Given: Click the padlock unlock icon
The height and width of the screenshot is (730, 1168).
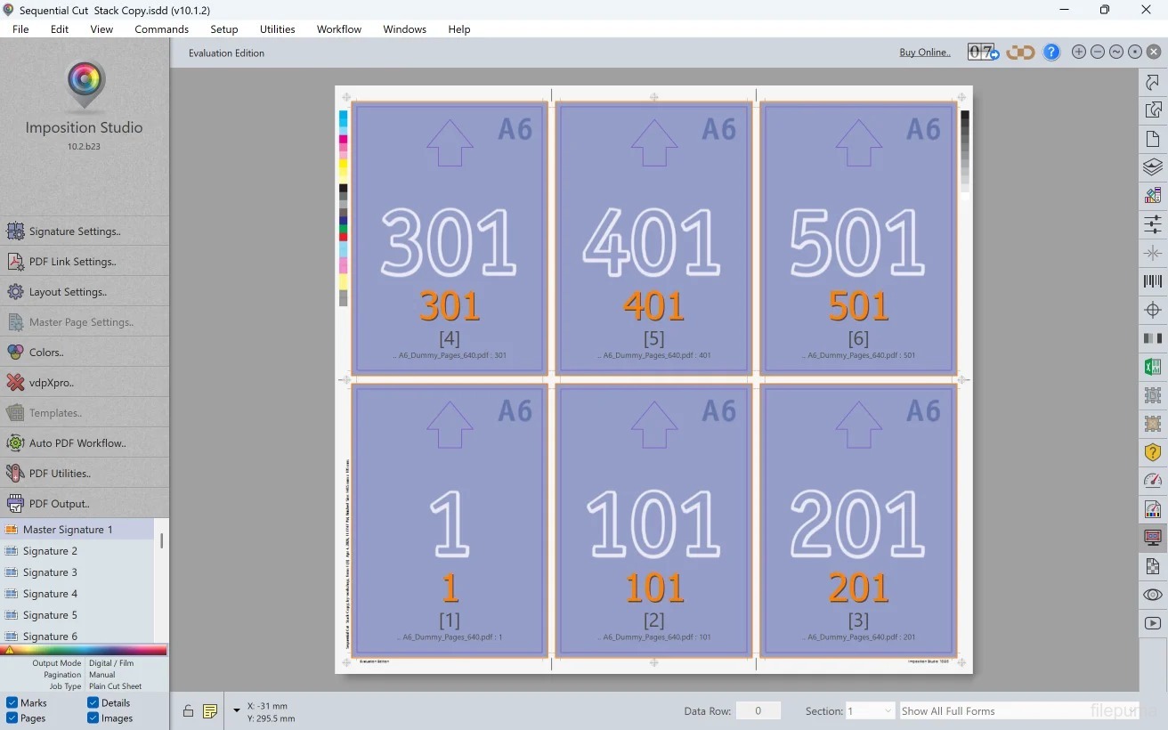Looking at the screenshot, I should pyautogui.click(x=188, y=710).
